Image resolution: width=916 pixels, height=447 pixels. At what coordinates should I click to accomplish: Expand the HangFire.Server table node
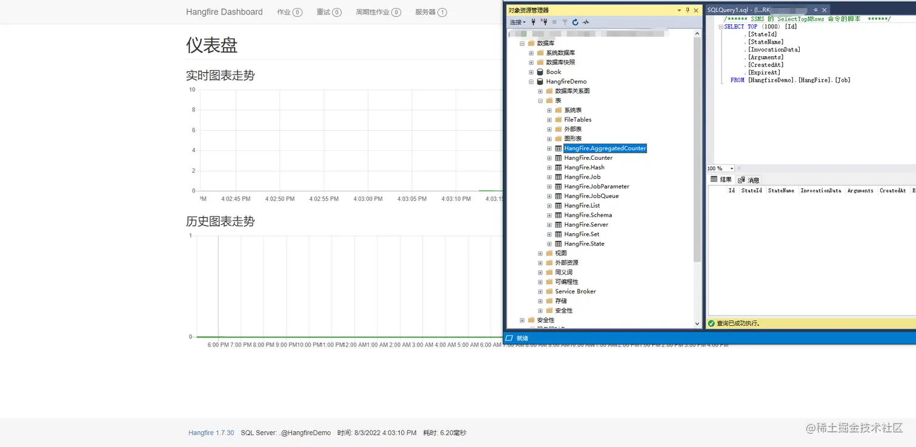(x=549, y=225)
